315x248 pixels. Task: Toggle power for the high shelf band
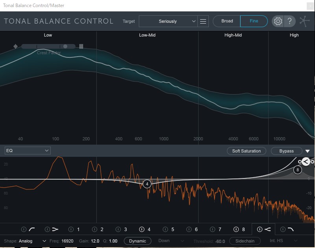click(x=260, y=229)
